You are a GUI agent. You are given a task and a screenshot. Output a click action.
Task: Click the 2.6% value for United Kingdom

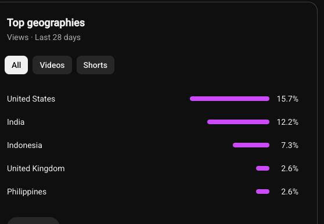click(x=290, y=168)
